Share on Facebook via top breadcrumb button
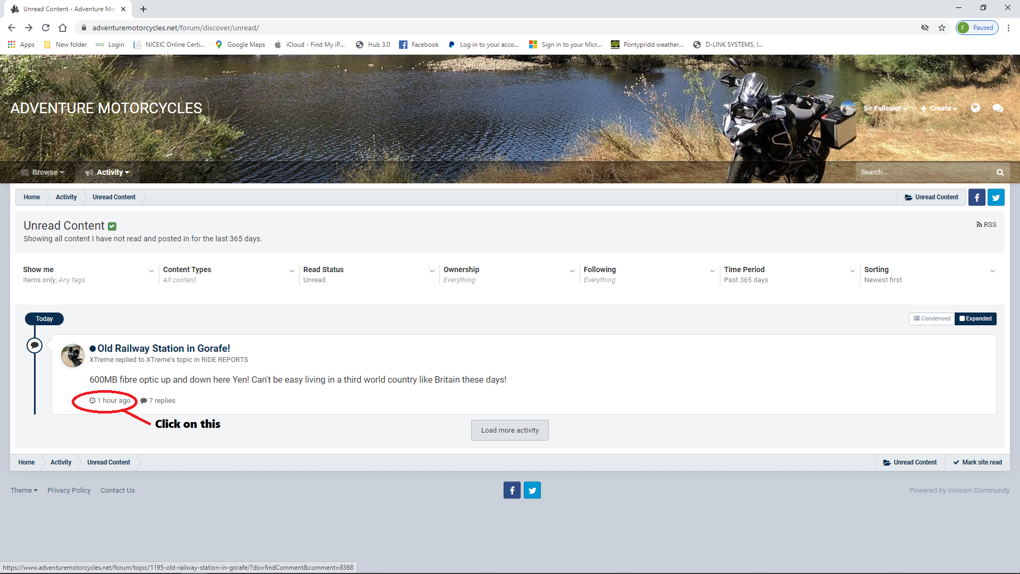Viewport: 1020px width, 574px height. click(x=977, y=197)
